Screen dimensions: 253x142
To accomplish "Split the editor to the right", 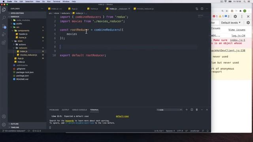I will tap(202, 9).
